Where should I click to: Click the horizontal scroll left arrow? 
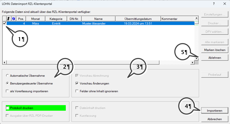point(4,63)
